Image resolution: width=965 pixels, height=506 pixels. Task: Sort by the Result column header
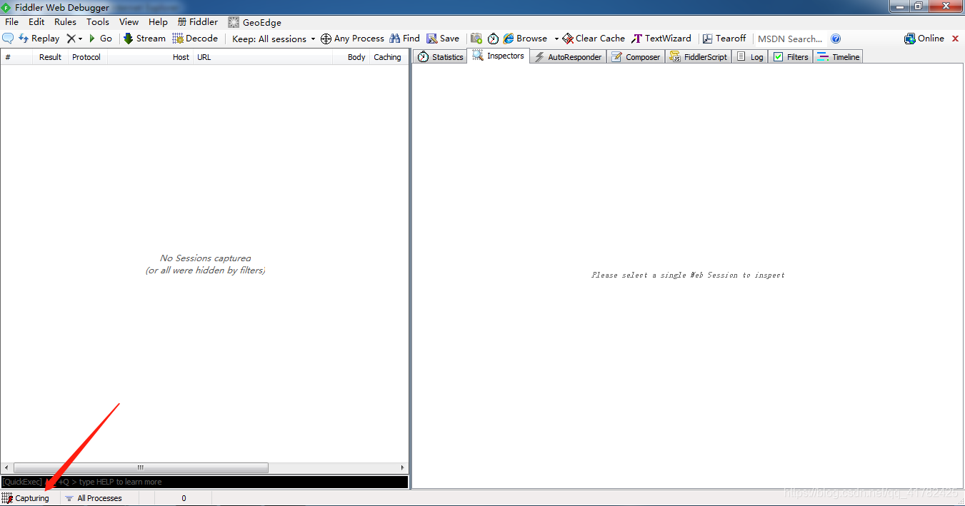click(x=50, y=57)
